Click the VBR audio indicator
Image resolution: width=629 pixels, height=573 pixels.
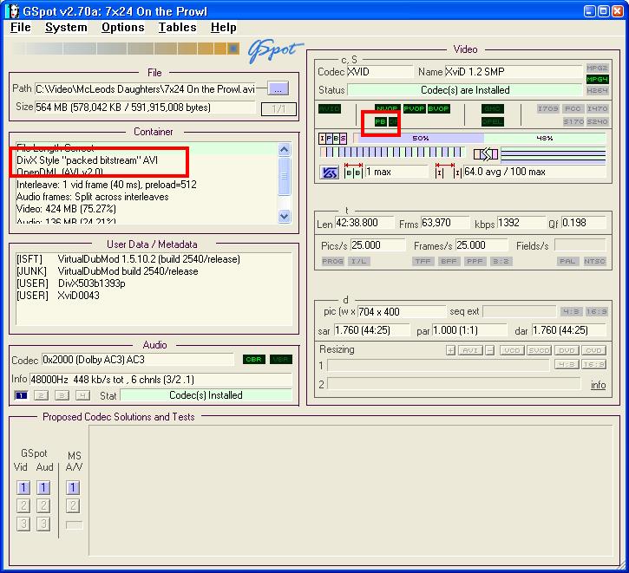coord(281,360)
